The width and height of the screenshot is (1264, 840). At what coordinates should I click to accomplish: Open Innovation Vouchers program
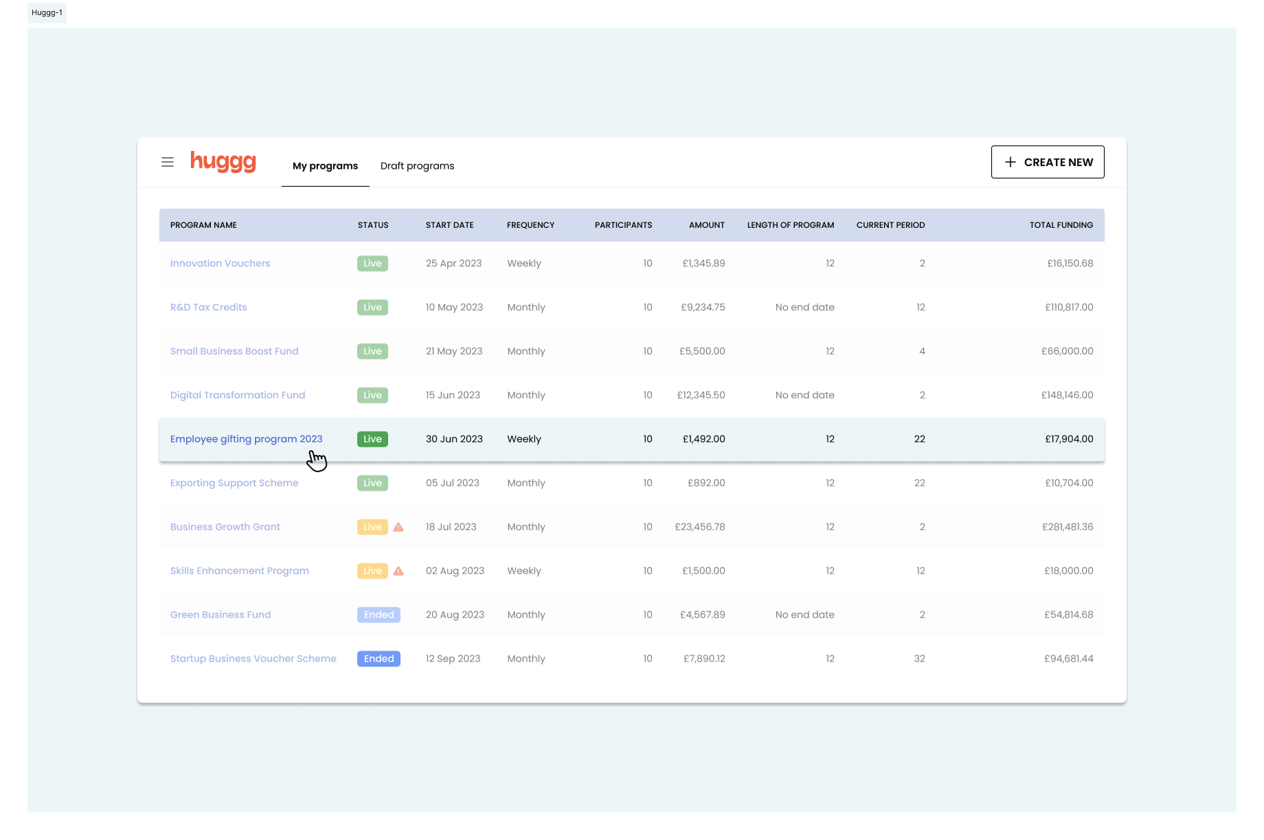pos(220,264)
